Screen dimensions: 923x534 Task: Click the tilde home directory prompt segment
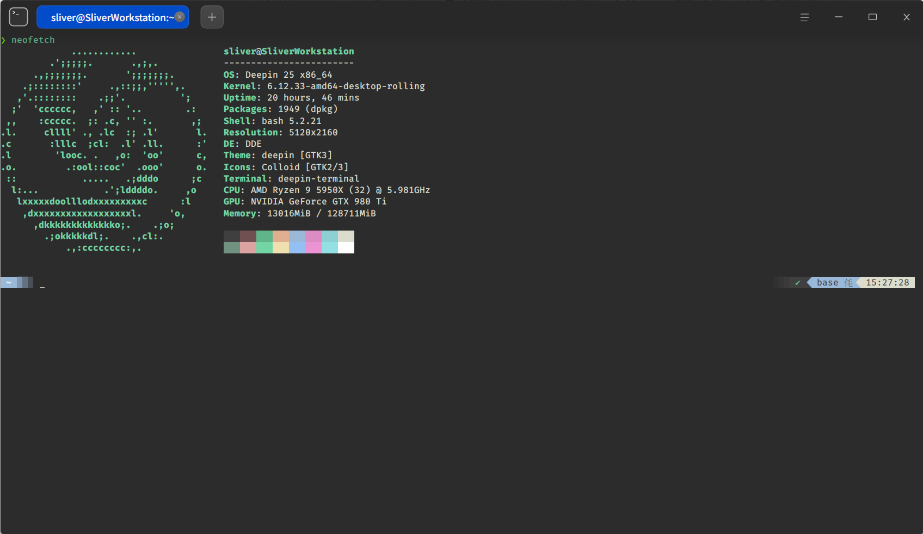click(x=9, y=283)
